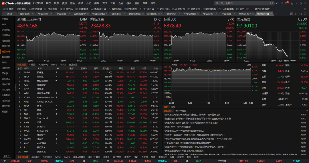Add a new tab with the plus button
309x163 pixels.
point(276,14)
